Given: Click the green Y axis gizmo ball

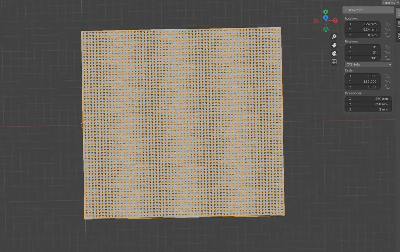Looking at the screenshot, I should [x=325, y=11].
